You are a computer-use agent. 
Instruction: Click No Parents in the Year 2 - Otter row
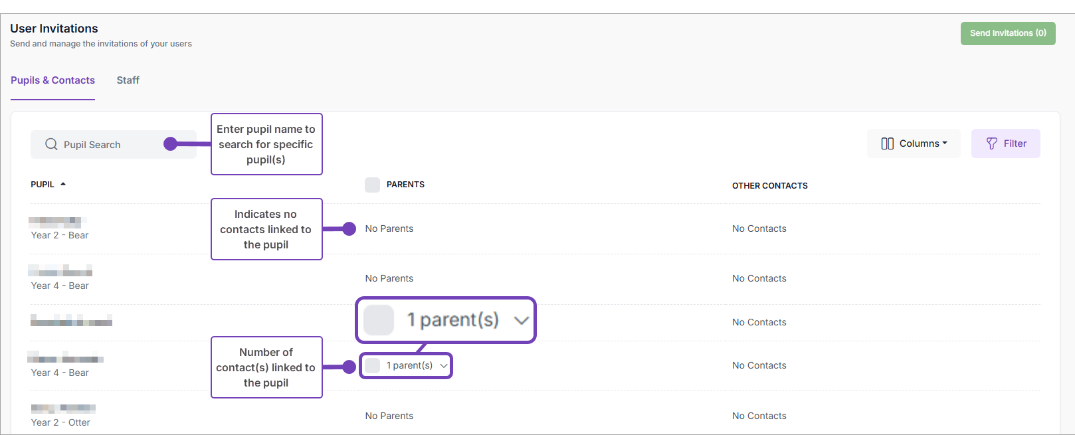click(389, 416)
